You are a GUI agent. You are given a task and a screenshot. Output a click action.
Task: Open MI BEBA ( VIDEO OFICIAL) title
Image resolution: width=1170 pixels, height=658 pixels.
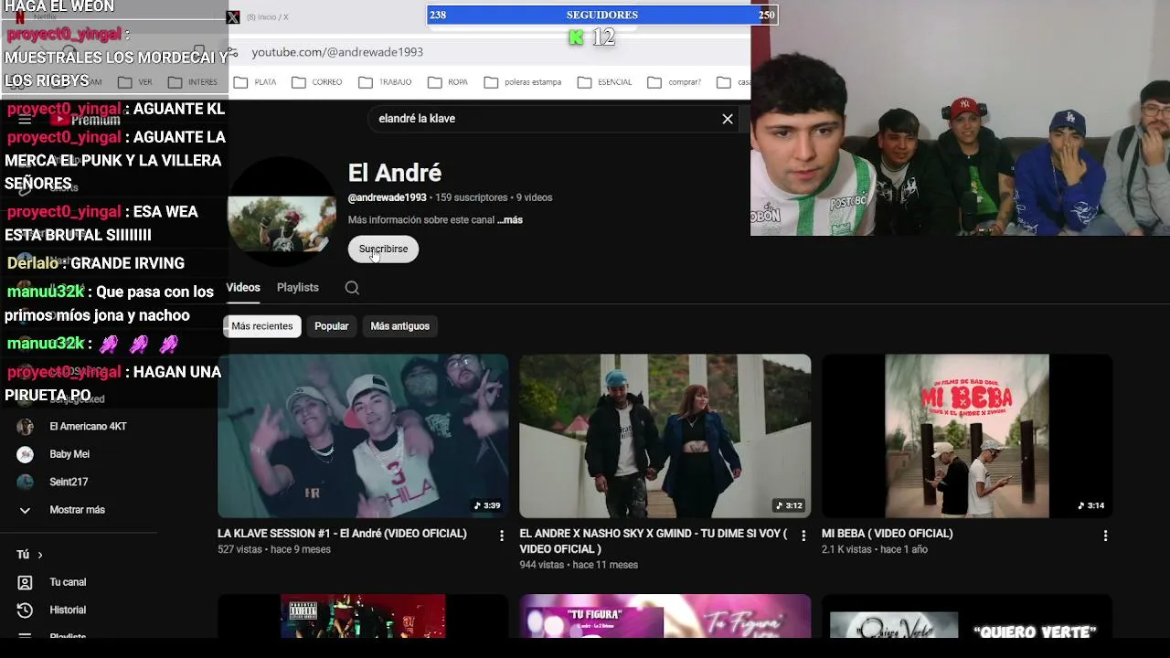coord(888,534)
